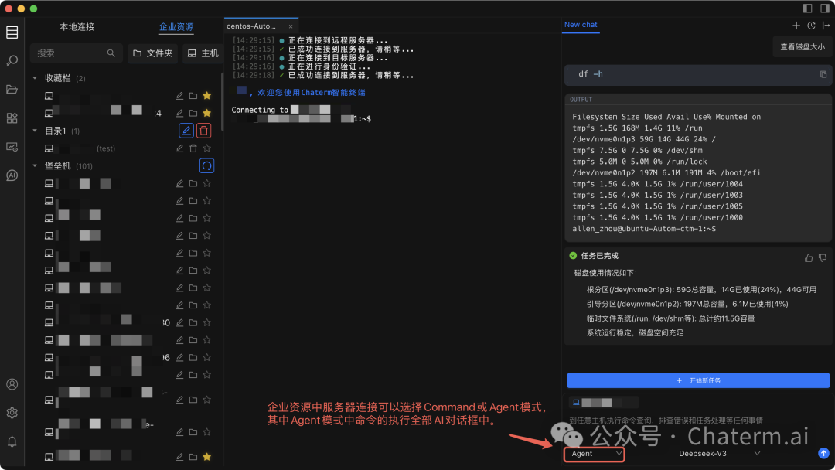Click the user account icon in the sidebar

click(x=12, y=384)
